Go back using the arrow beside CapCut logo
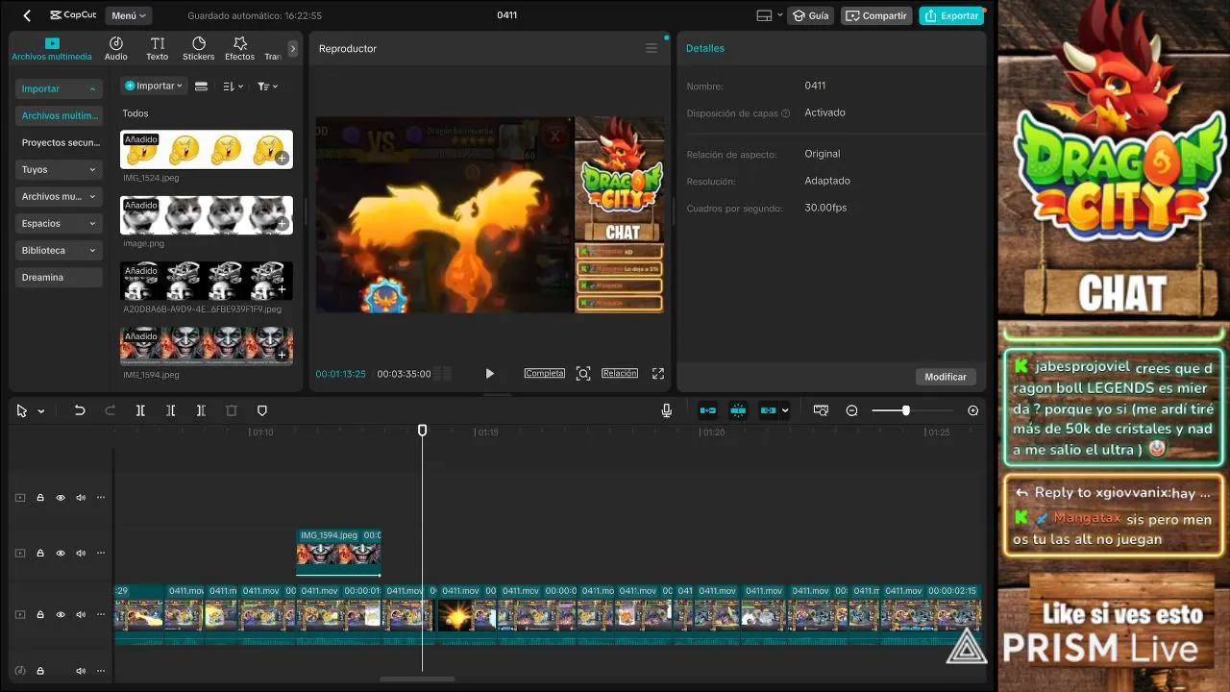Image resolution: width=1230 pixels, height=692 pixels. click(27, 15)
